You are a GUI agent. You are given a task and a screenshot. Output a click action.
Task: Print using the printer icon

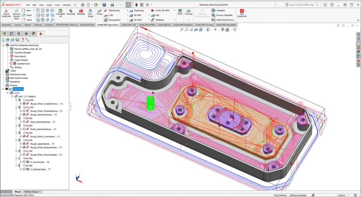pyautogui.click(x=112, y=5)
